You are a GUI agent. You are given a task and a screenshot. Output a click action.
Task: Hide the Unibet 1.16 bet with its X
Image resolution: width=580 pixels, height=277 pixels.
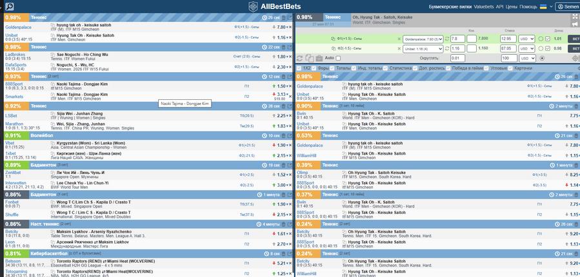(x=290, y=37)
